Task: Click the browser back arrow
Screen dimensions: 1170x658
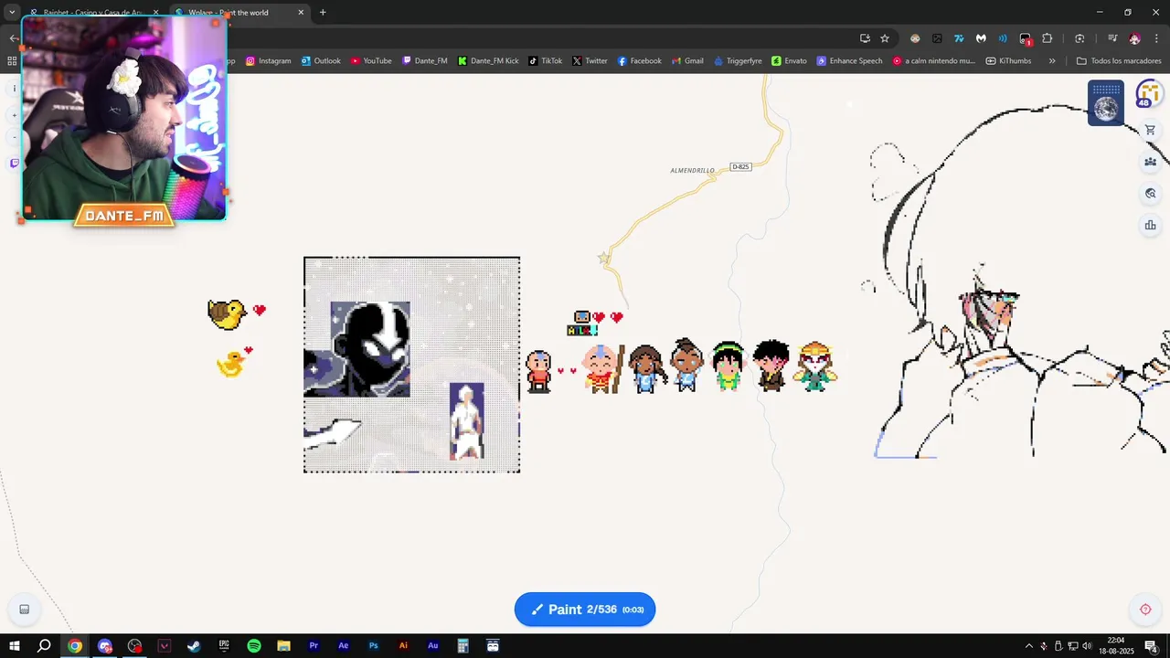Action: click(13, 38)
